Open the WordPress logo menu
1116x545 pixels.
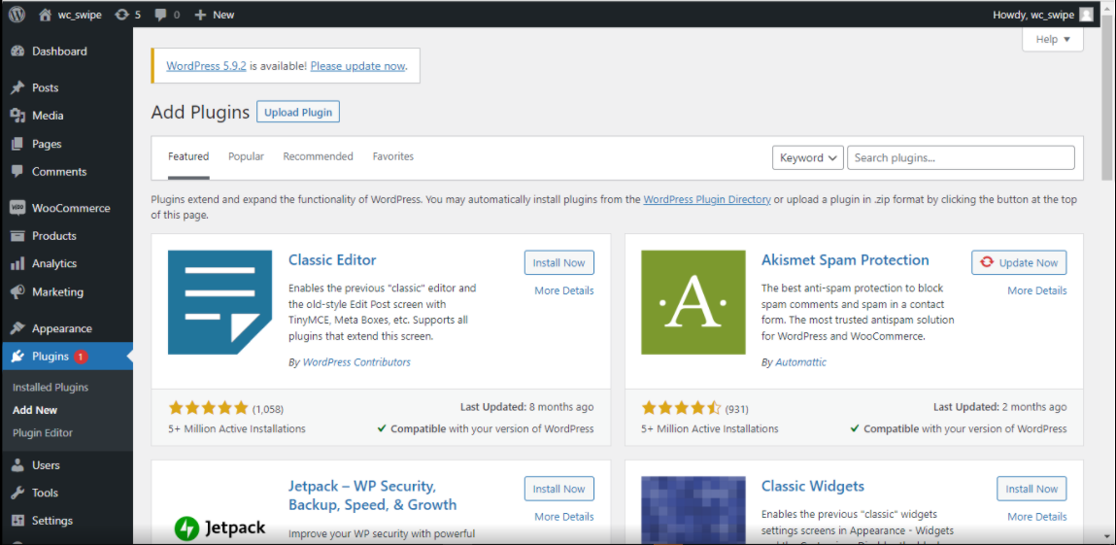pyautogui.click(x=17, y=15)
